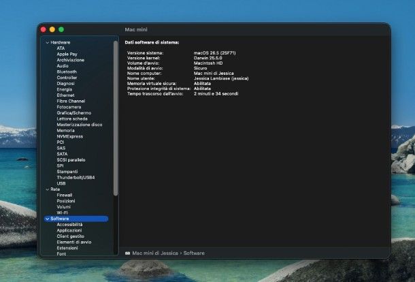Click Mac mini di Jessica breadcrumb
Viewport: 415px width, 282px height.
pyautogui.click(x=155, y=253)
